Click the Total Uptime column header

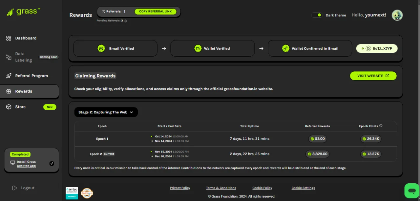pos(249,126)
